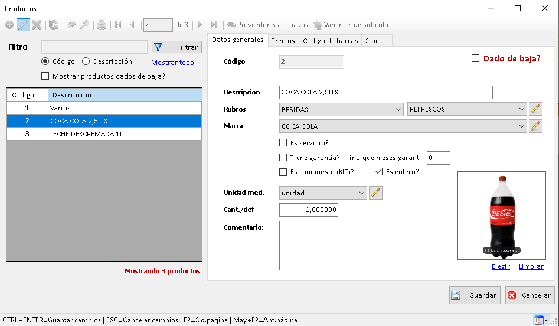Select the Descripción radio button
Screen dimensions: 559x326
tap(86, 61)
